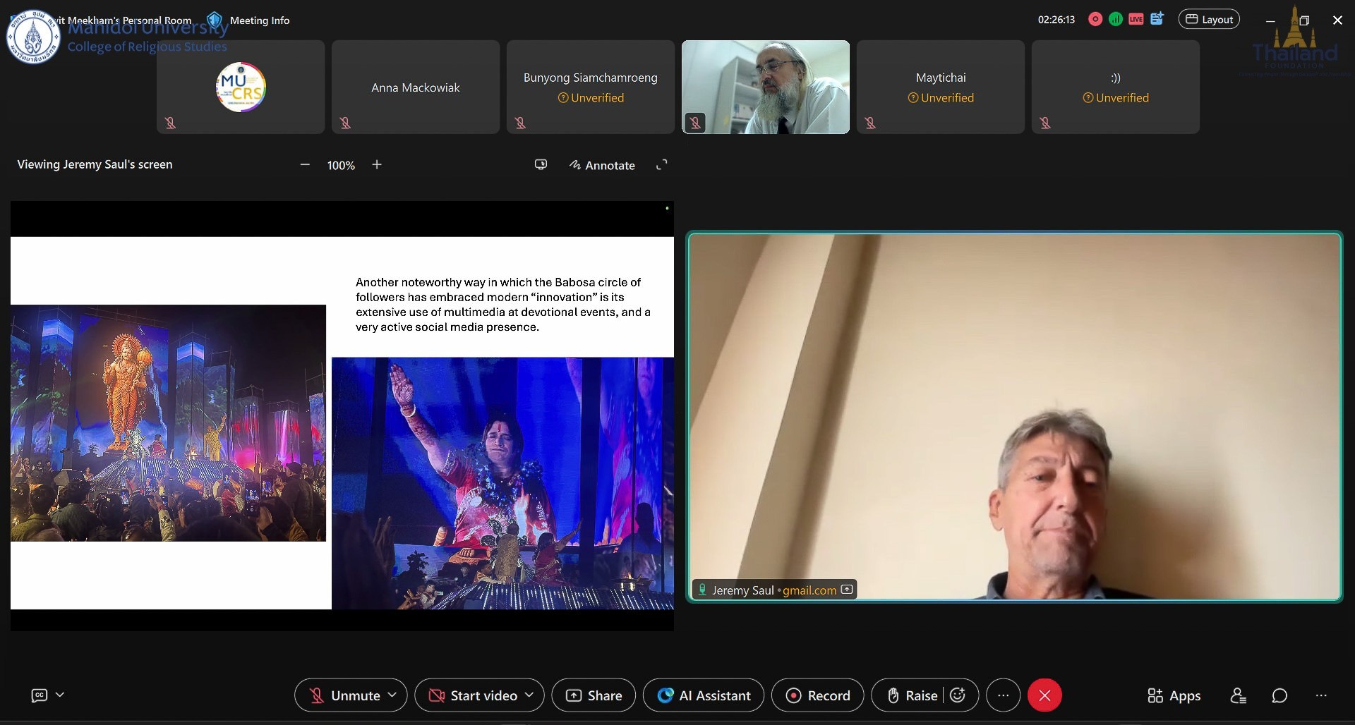
Task: Open the chat bubble icon
Action: point(1279,696)
